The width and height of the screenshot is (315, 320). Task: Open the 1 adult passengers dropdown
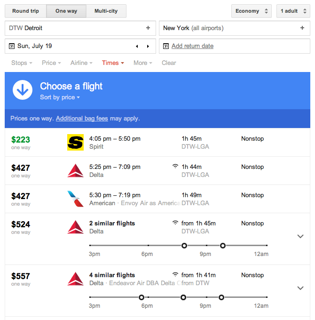[293, 11]
